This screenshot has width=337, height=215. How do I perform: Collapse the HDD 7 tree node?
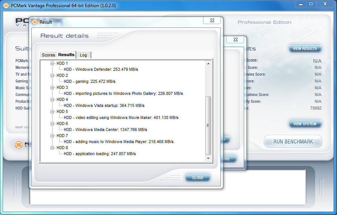[52, 136]
